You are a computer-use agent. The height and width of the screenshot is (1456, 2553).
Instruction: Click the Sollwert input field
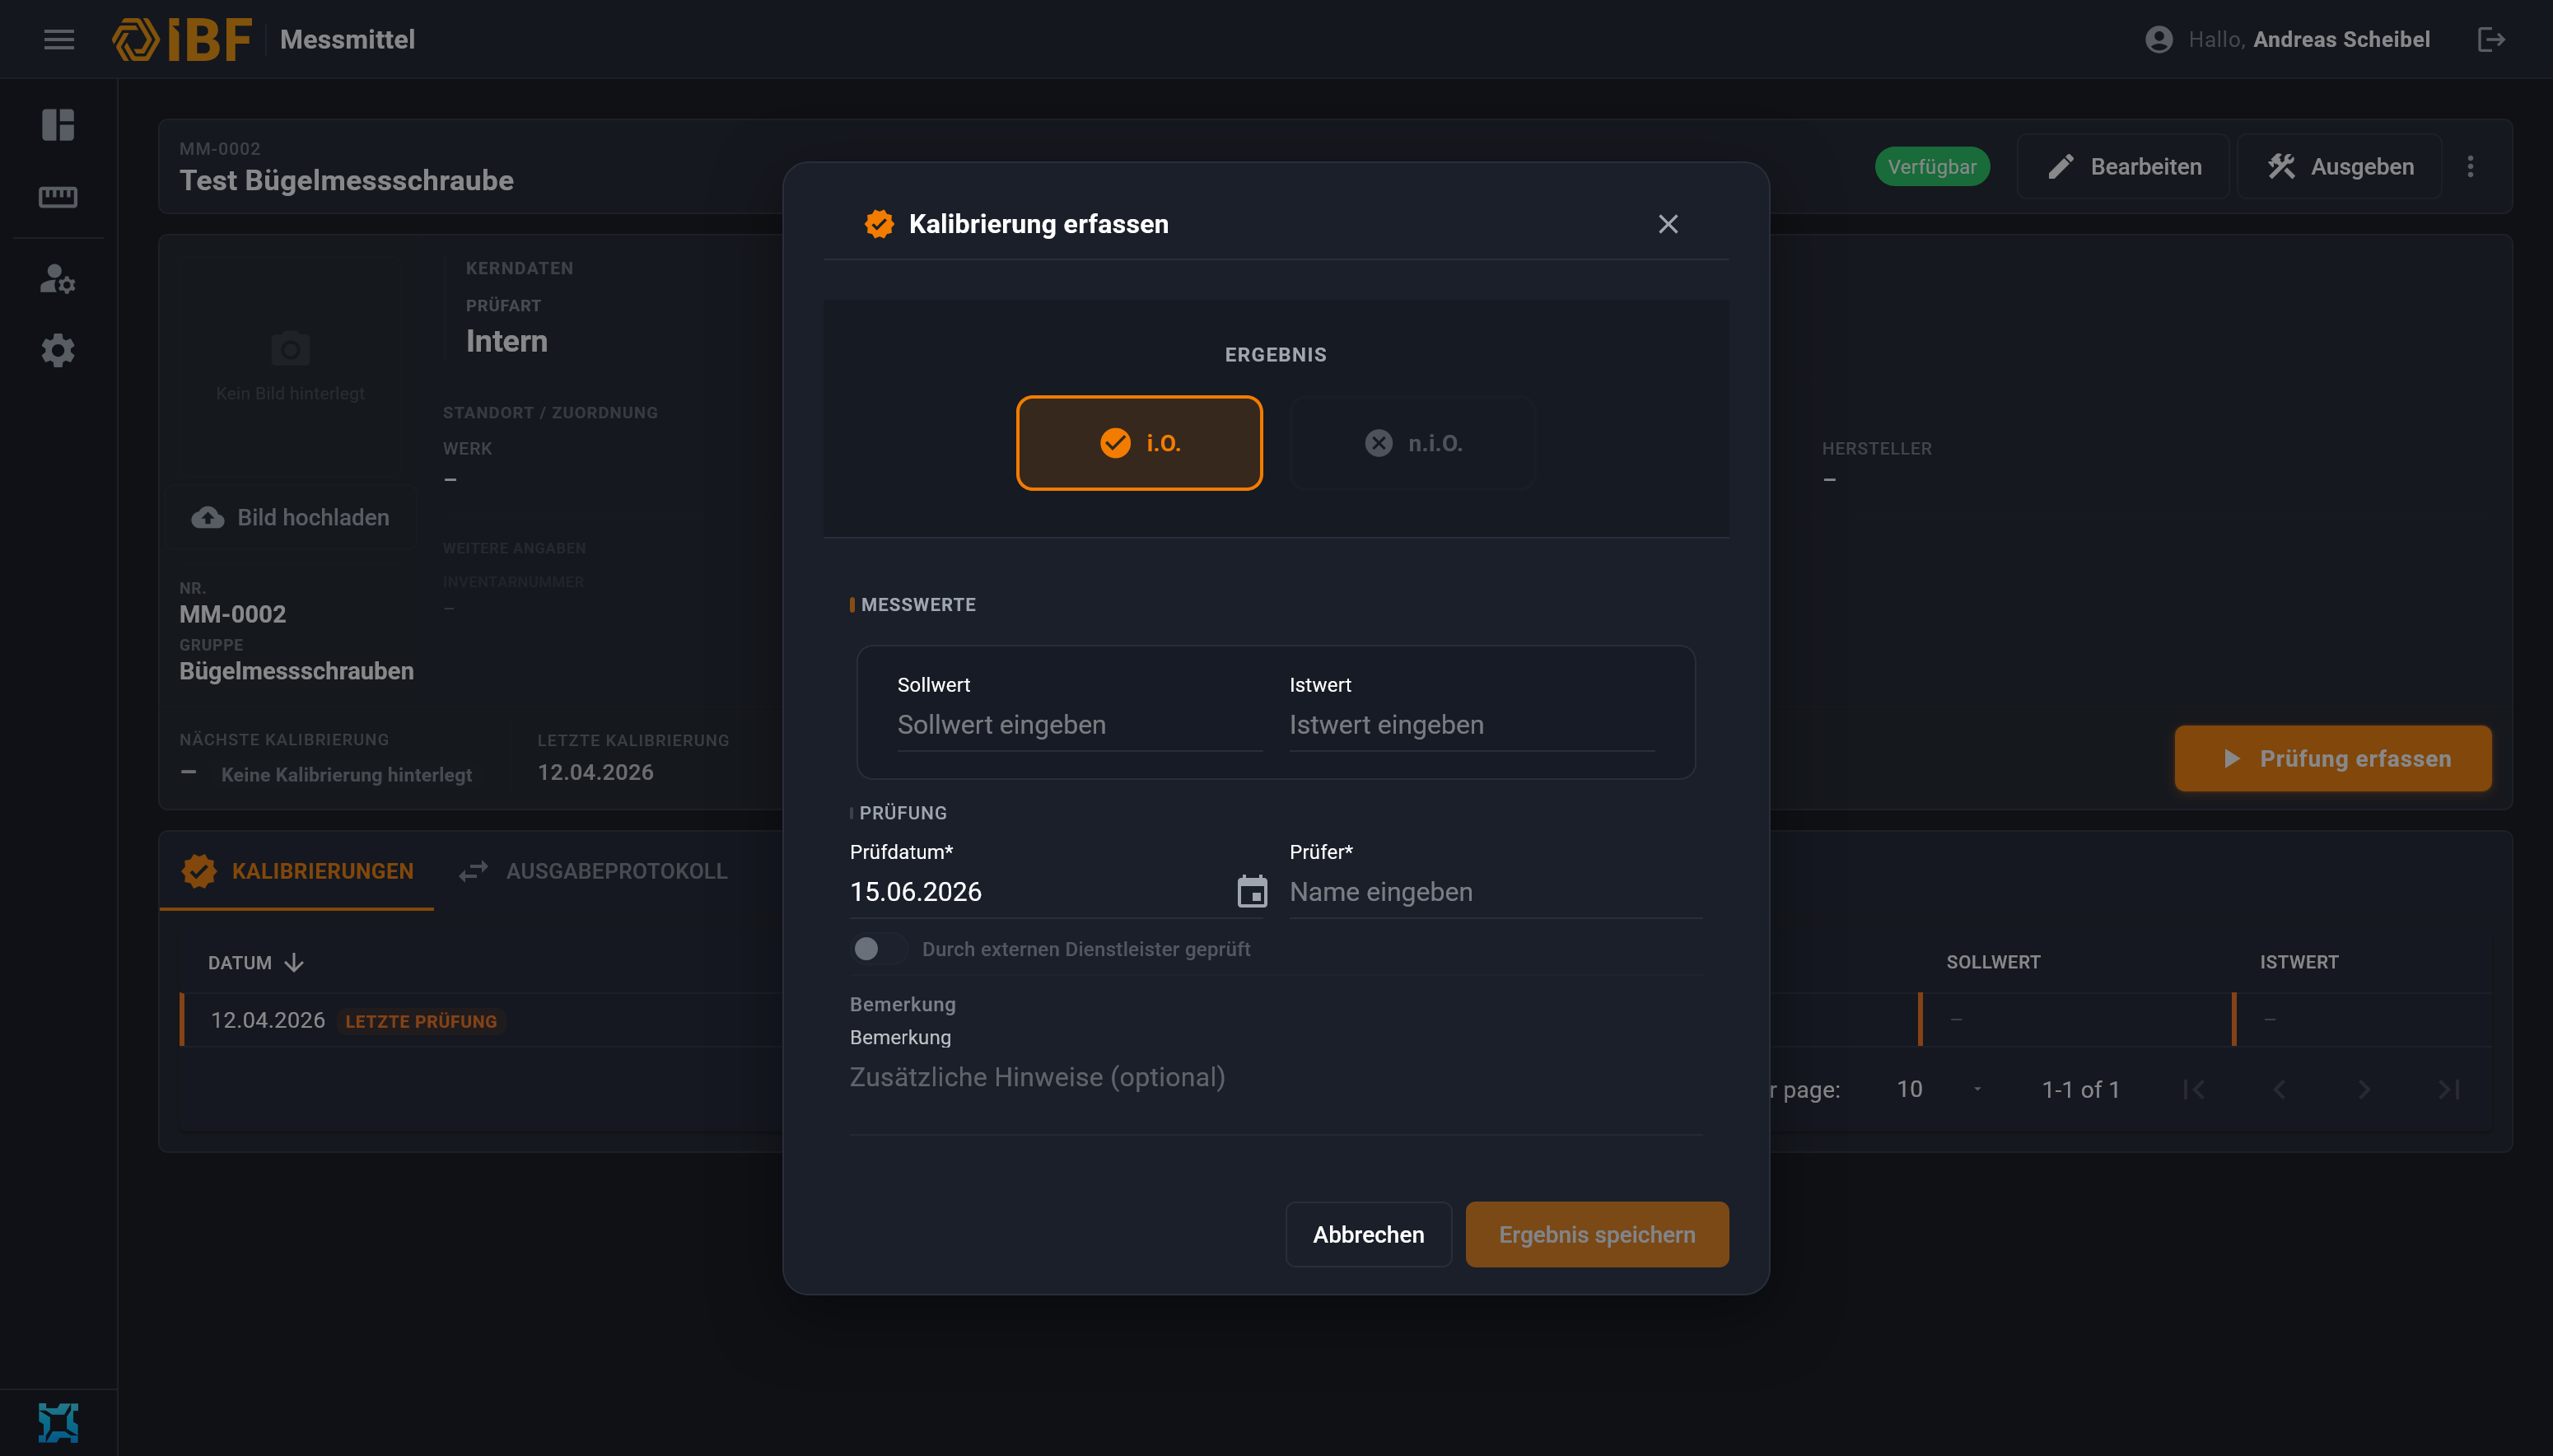pos(1080,725)
